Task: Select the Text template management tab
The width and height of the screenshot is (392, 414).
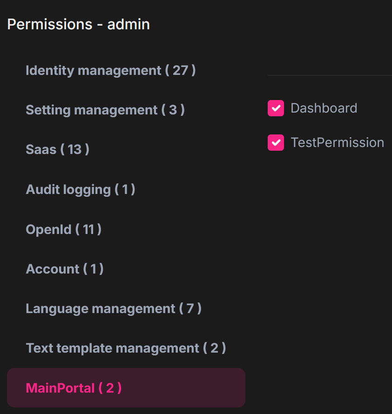Action: coord(126,348)
